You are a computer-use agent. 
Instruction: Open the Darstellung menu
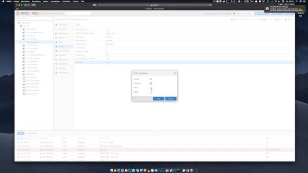[x=36, y=1]
